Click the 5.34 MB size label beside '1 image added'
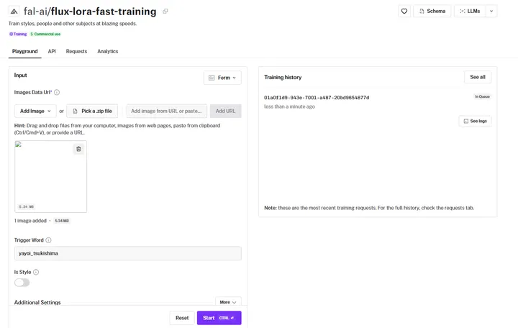 click(62, 221)
